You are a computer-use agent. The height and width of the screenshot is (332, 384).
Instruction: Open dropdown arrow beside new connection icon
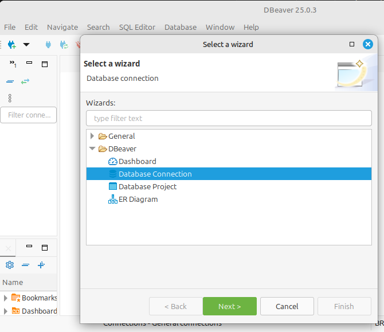(26, 45)
